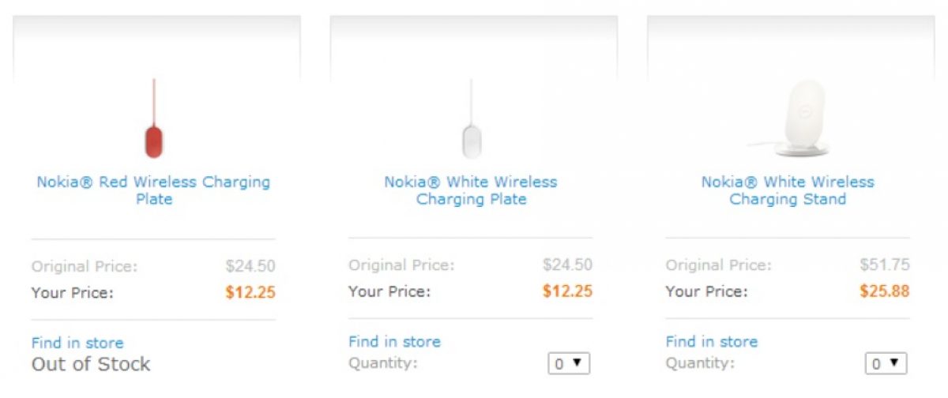948x398 pixels.
Task: Find the White Charging Stand in store
Action: pyautogui.click(x=711, y=342)
